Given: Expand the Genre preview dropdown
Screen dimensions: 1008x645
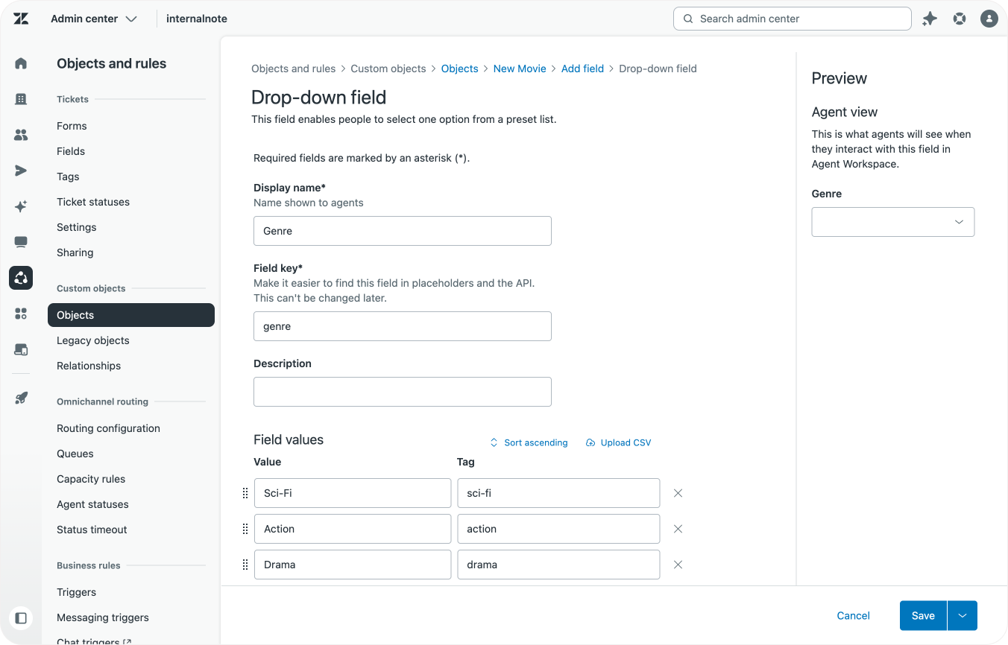Looking at the screenshot, I should 892,222.
